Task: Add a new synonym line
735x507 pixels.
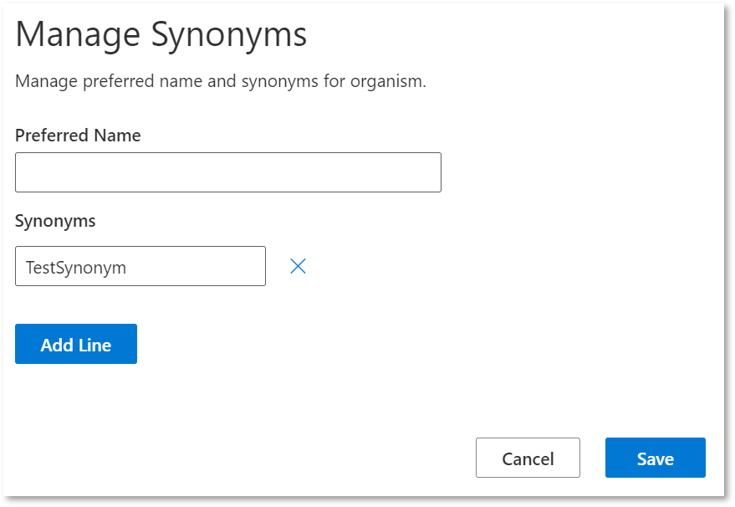Action: (76, 344)
